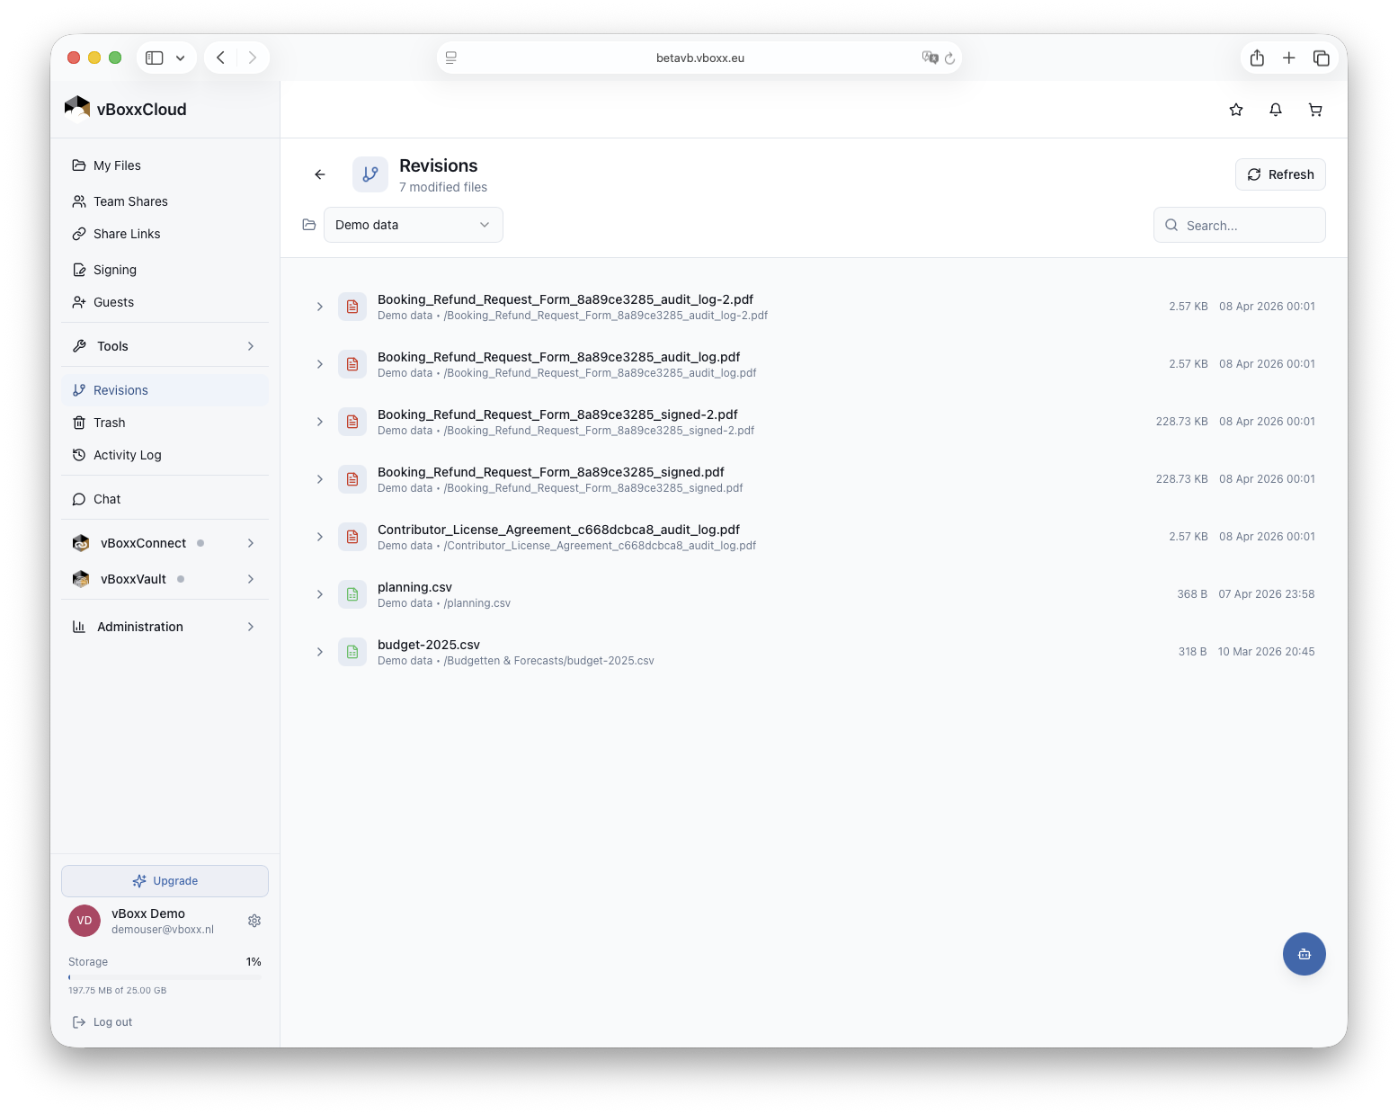Viewport: 1398px width, 1114px height.
Task: Expand the vBoxxConnect section
Action: tap(165, 543)
